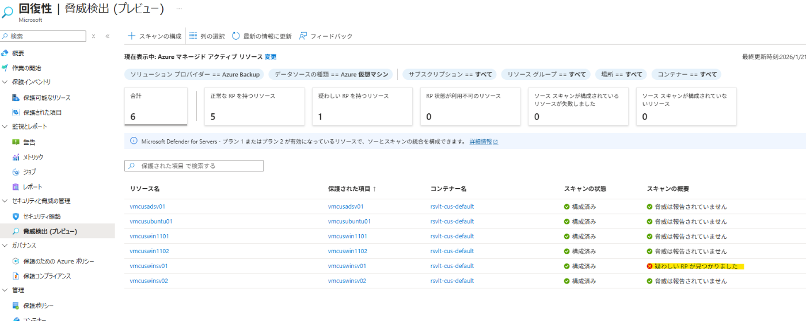
Task: Click the highlighted 疑わしい RP が見つかりました text
Action: pyautogui.click(x=696, y=266)
